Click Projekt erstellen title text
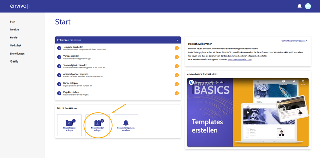 tap(71, 92)
